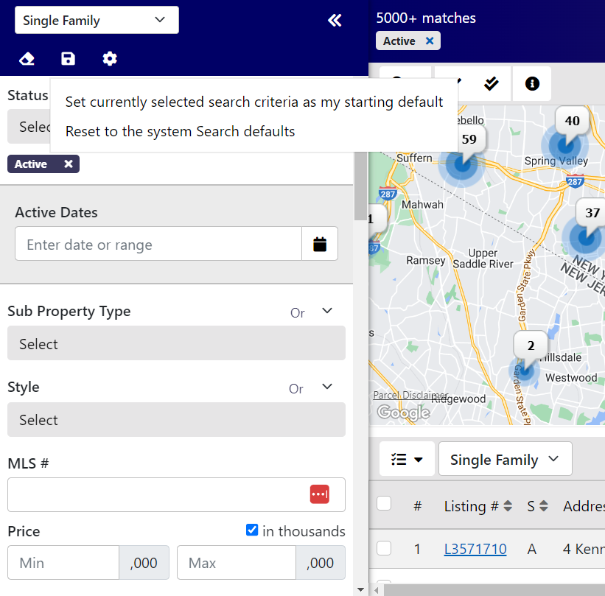The width and height of the screenshot is (605, 596).
Task: Expand the Sub Property Type Or chevron
Action: 326,311
